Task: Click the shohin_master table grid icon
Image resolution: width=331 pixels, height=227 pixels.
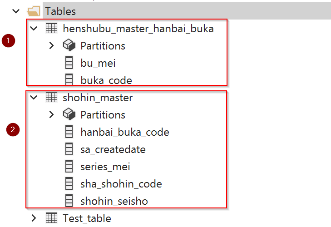Action: (51, 98)
